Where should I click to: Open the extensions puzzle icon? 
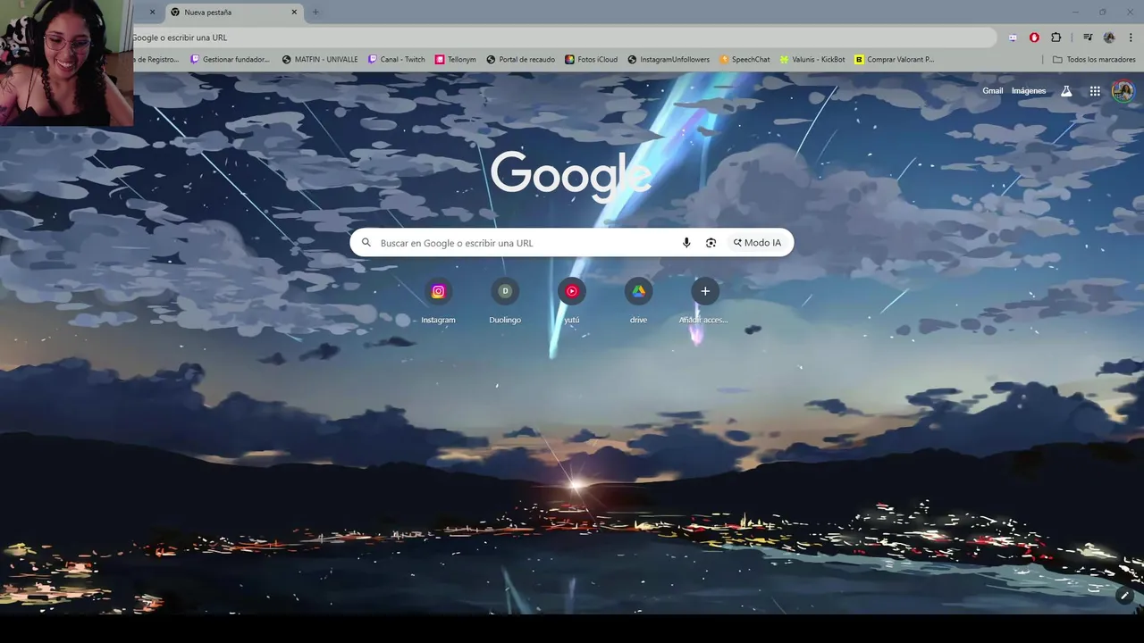(1056, 38)
